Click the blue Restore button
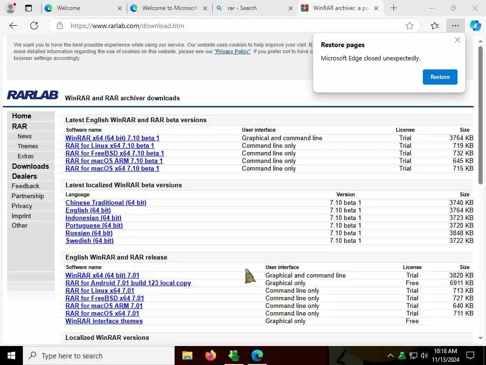This screenshot has width=486, height=365. click(x=440, y=77)
